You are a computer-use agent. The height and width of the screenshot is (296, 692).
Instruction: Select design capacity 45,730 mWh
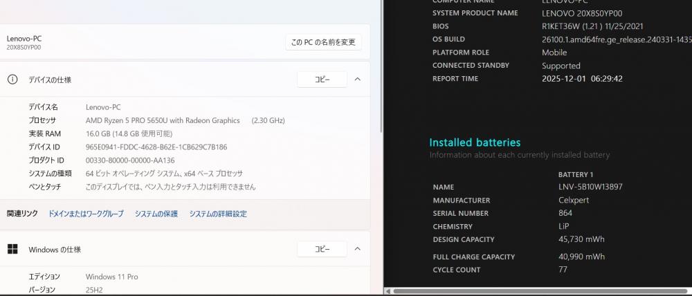[581, 239]
